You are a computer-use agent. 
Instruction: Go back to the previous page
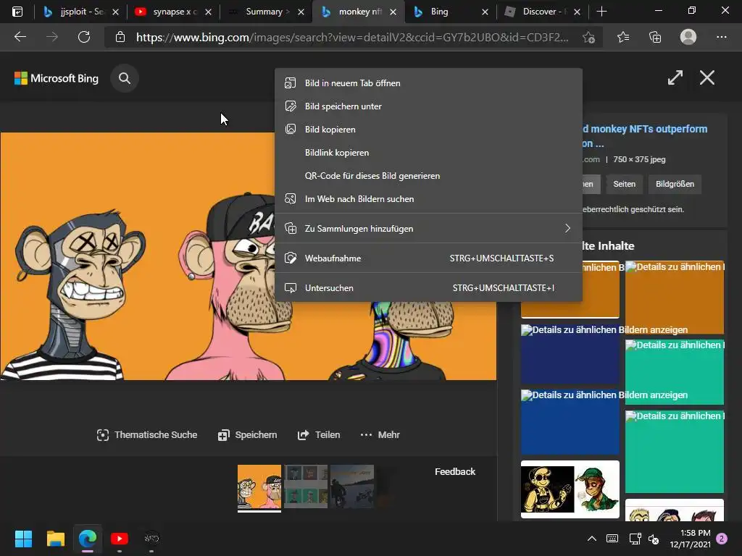point(20,37)
